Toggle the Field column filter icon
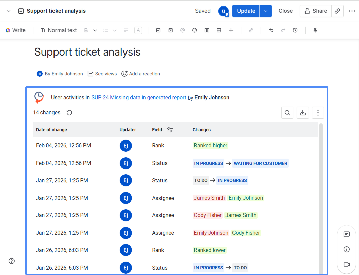The height and width of the screenshot is (275, 359). click(170, 130)
